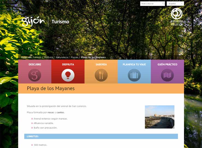Click the 'Situada en la prolongación' sentence
This screenshot has height=148, width=202.
pos(57,106)
